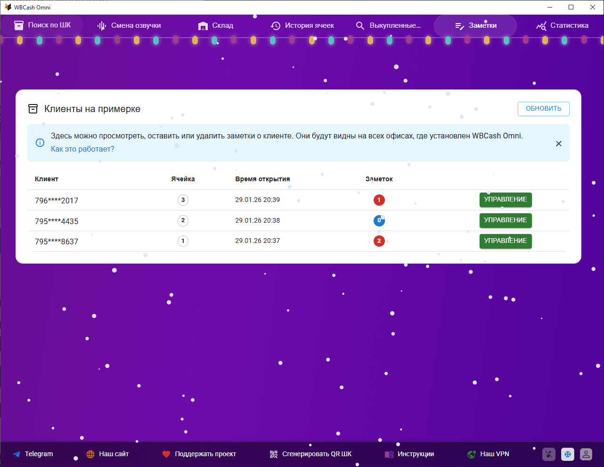Click the Наш VPN globe icon
This screenshot has height=467, width=604.
coord(471,454)
